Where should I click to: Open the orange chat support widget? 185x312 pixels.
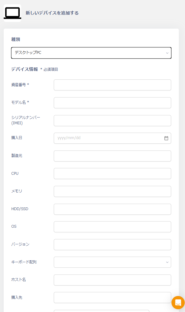click(178, 303)
